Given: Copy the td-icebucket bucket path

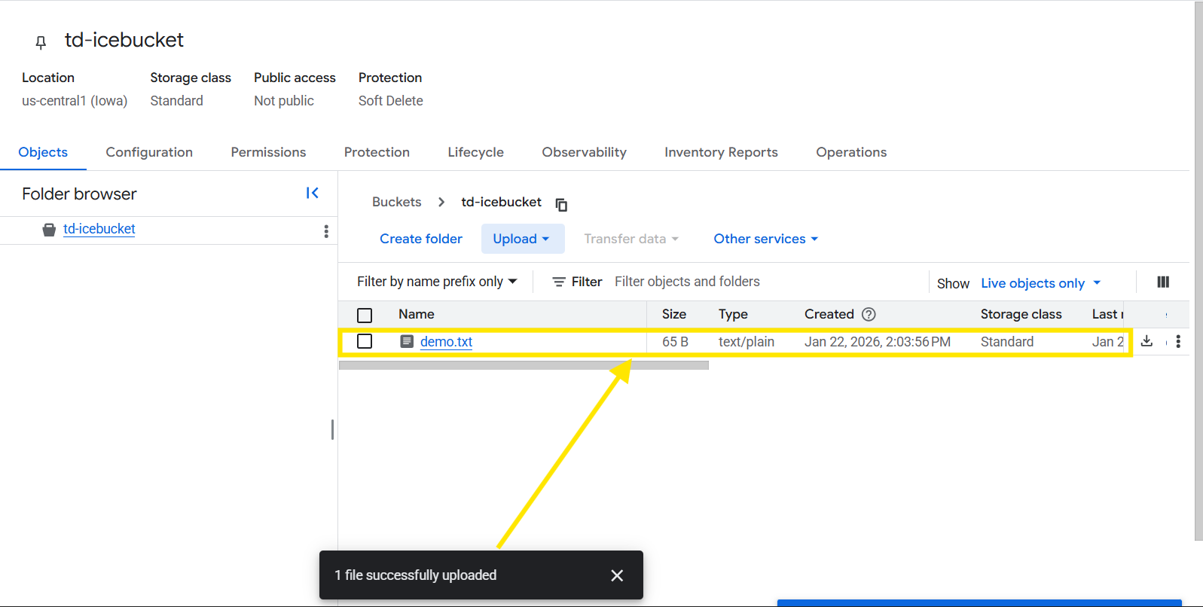Looking at the screenshot, I should pyautogui.click(x=561, y=204).
